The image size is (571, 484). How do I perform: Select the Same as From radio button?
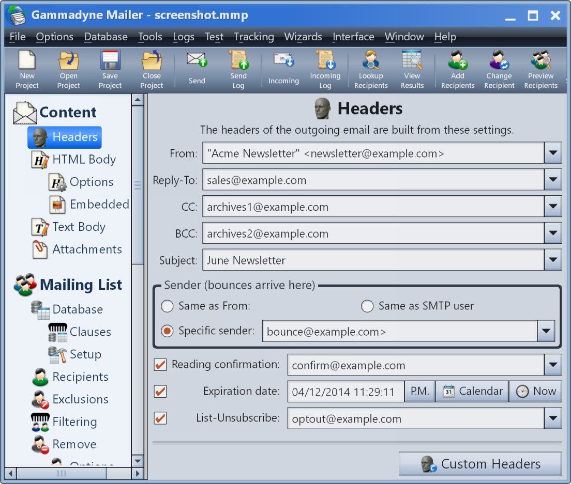167,306
